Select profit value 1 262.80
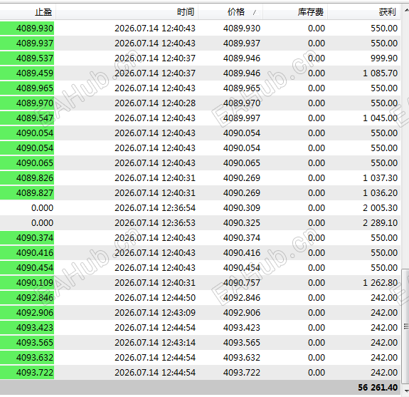 [x=381, y=283]
